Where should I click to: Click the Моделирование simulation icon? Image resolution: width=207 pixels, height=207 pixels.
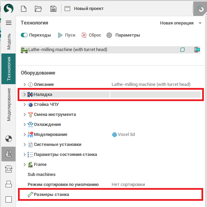click(x=30, y=135)
